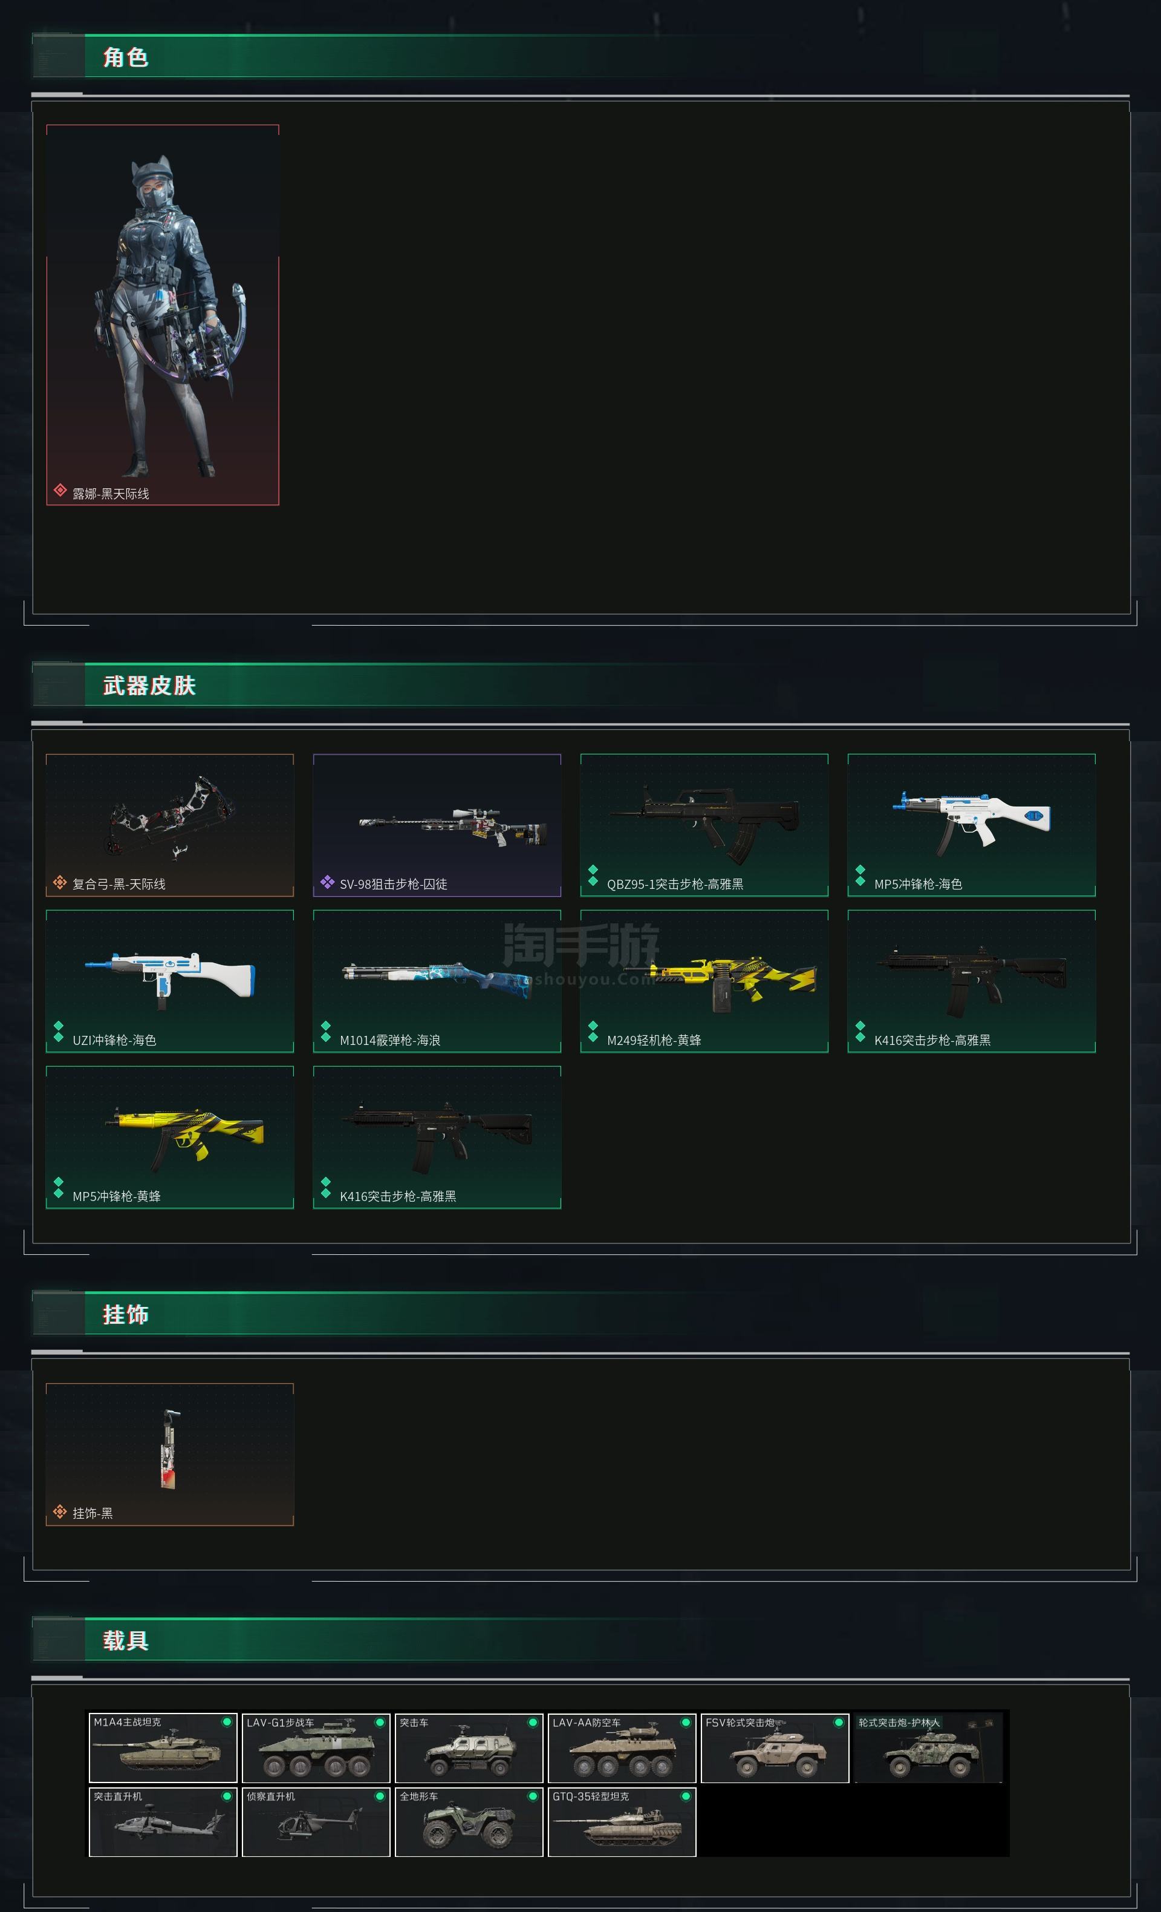Click the green diamond icon next to UZI冲锋枪-海色
Screen dimensions: 1161x1912
coord(58,1031)
